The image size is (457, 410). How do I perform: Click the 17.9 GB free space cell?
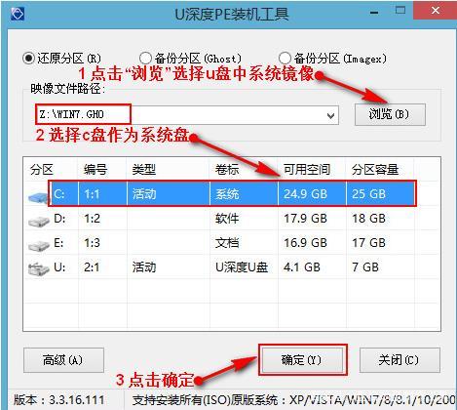point(305,219)
